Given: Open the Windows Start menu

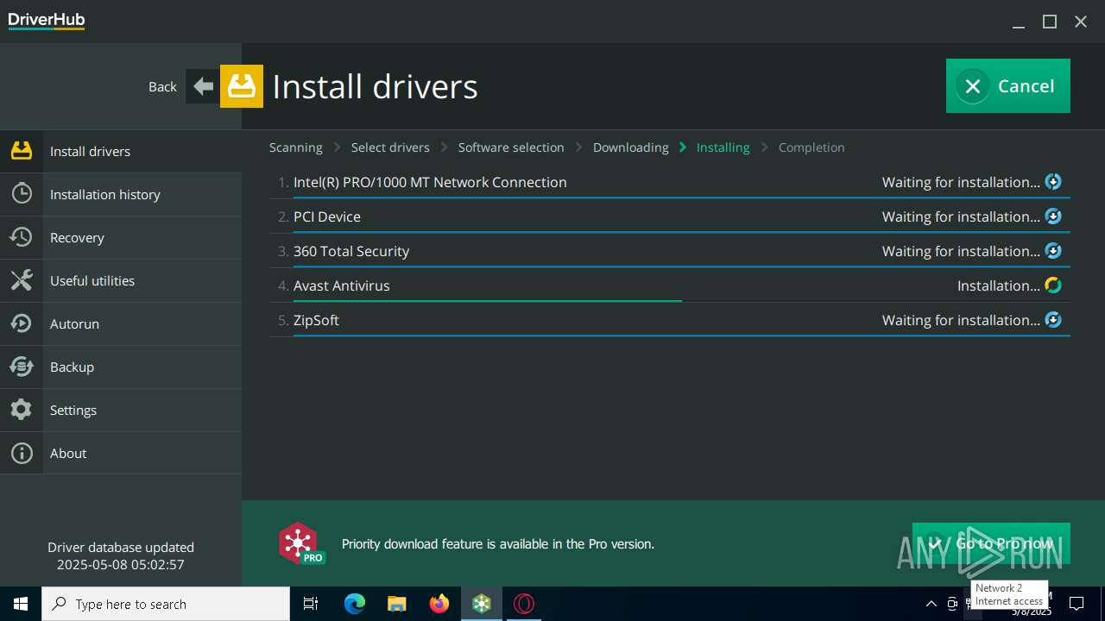Looking at the screenshot, I should click(21, 604).
